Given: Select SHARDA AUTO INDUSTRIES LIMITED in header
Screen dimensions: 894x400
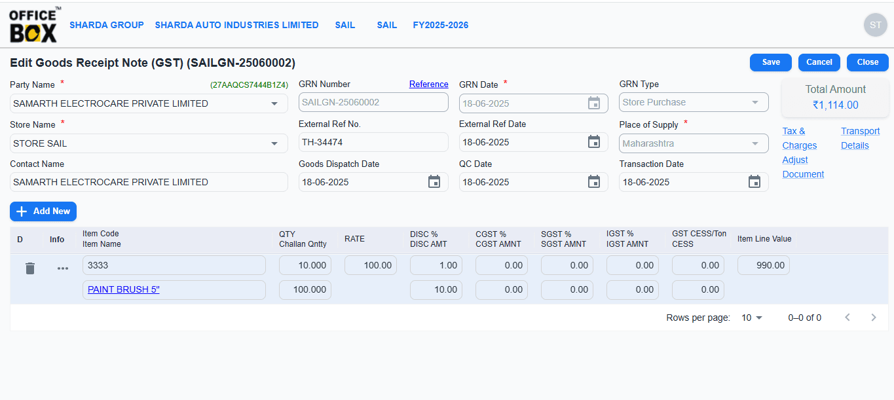Looking at the screenshot, I should tap(236, 25).
